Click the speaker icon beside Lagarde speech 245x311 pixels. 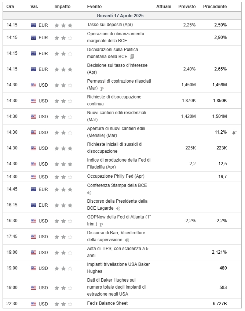pyautogui.click(x=118, y=209)
